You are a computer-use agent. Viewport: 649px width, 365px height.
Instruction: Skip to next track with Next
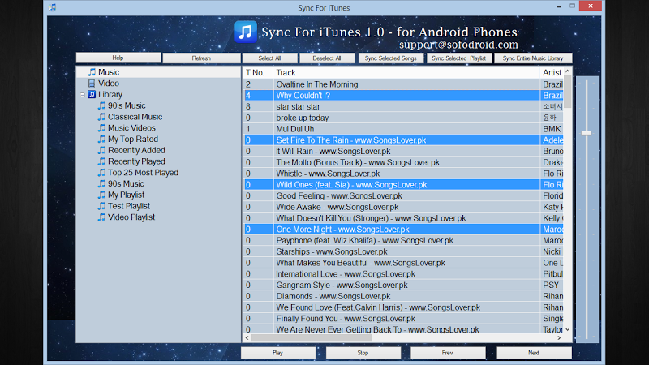(x=534, y=353)
